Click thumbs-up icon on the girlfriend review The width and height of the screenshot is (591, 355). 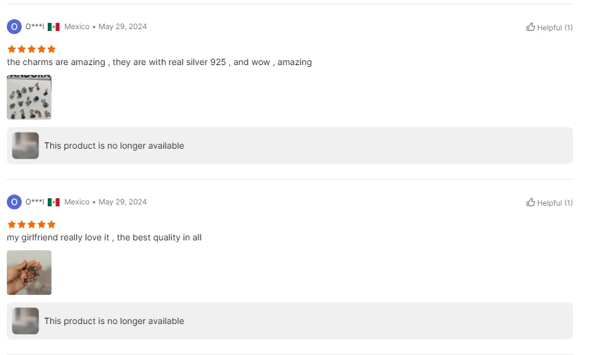click(531, 202)
